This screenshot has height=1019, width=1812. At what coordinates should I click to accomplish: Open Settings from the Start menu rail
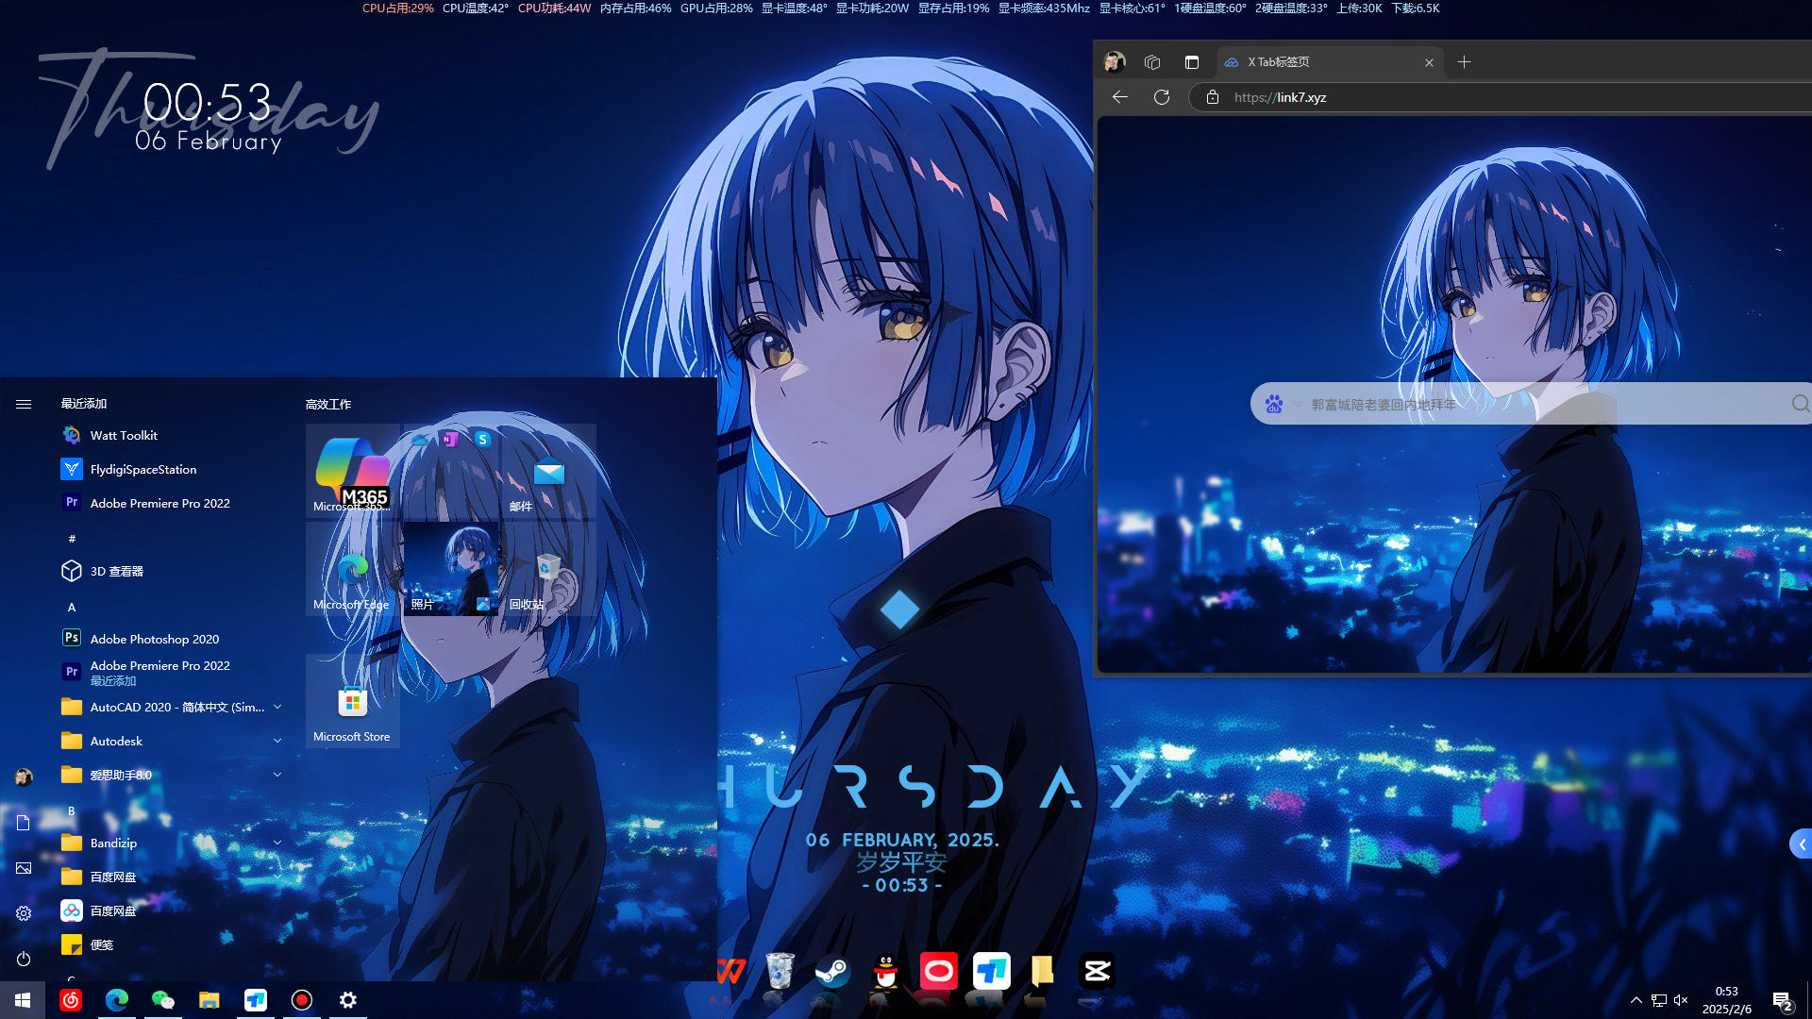pos(24,913)
